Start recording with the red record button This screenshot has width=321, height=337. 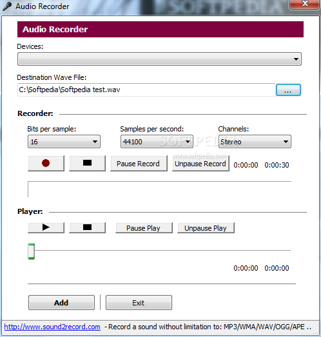[x=46, y=163]
